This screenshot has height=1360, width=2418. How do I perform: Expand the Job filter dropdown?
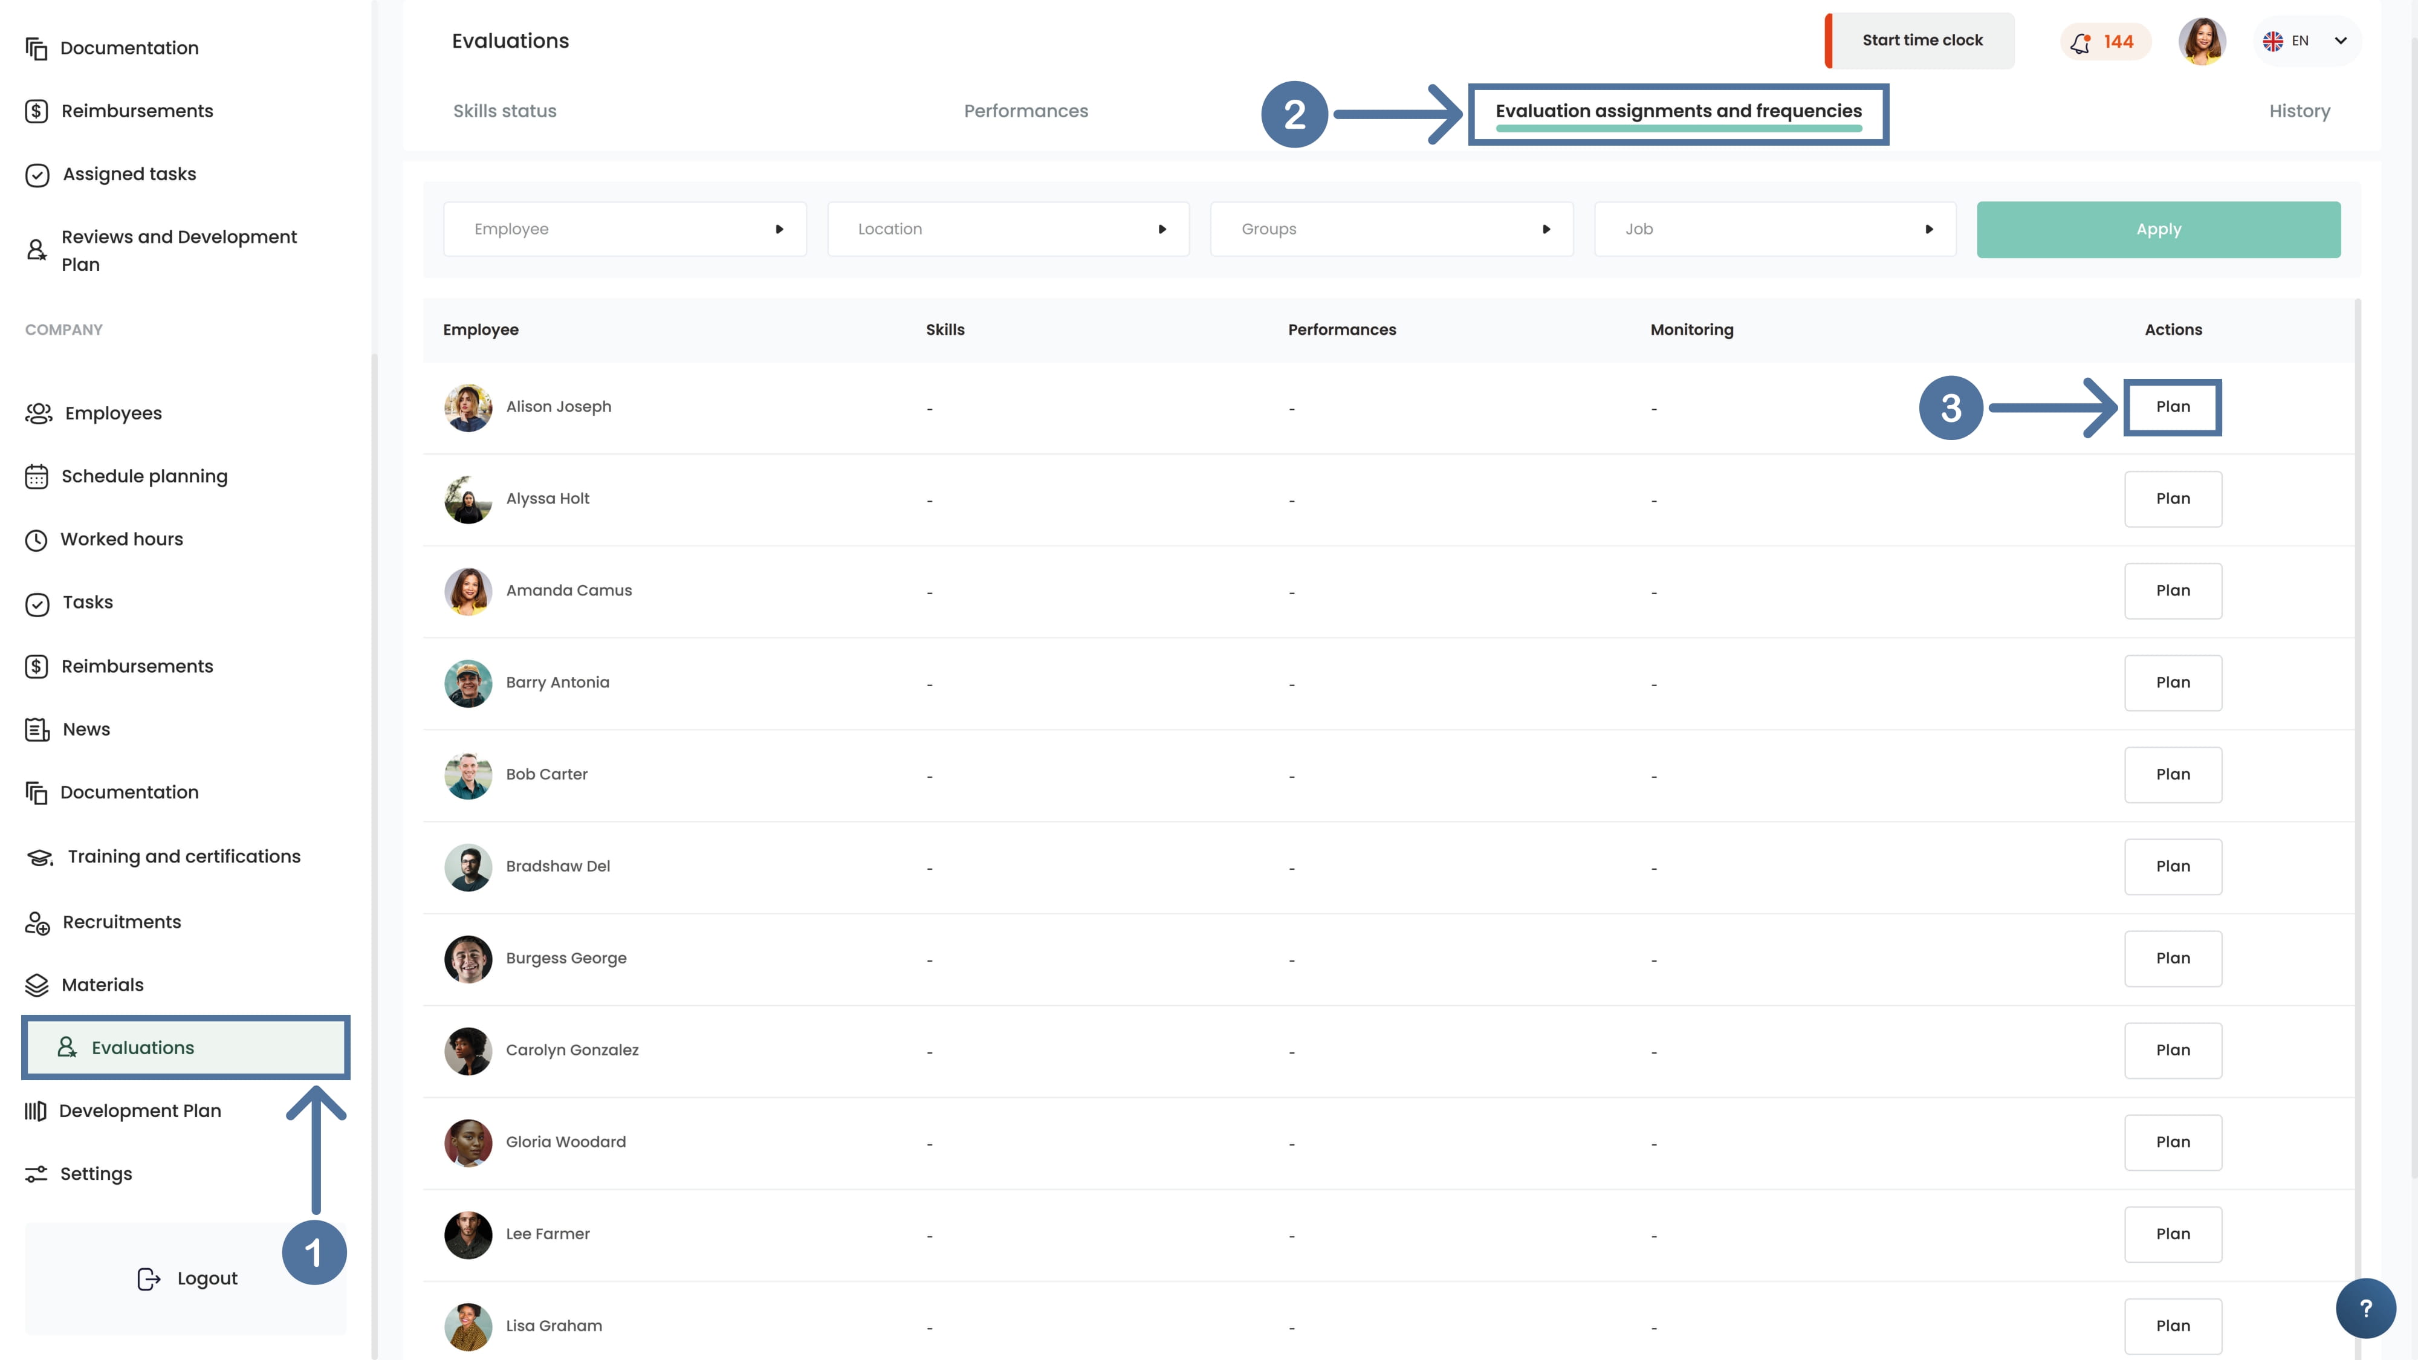[1775, 229]
